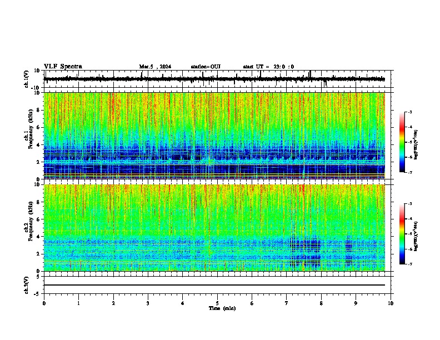
Task: Click inside the ch.2 spectrogram panel
Action: pyautogui.click(x=214, y=228)
